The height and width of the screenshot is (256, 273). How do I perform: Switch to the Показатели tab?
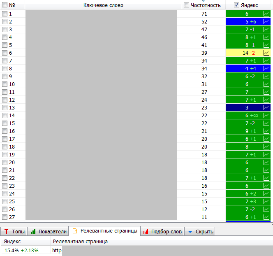pos(48,231)
